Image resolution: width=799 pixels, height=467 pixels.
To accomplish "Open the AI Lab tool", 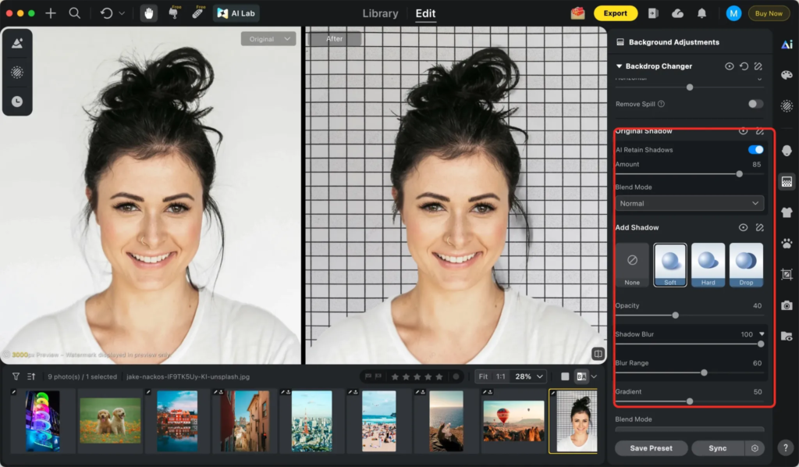I will (236, 13).
